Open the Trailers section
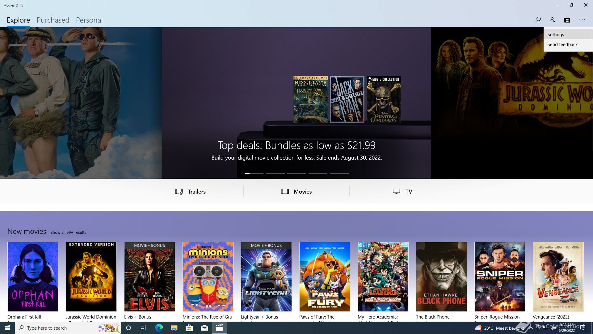 [x=190, y=191]
